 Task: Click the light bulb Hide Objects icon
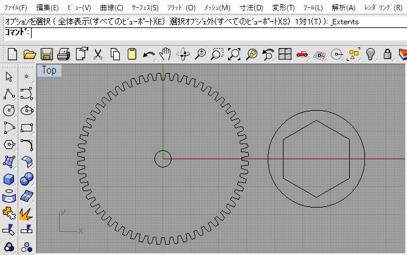(370, 54)
